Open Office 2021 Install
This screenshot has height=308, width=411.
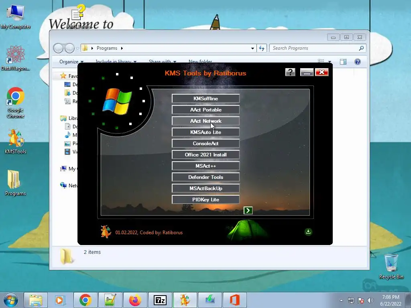205,155
